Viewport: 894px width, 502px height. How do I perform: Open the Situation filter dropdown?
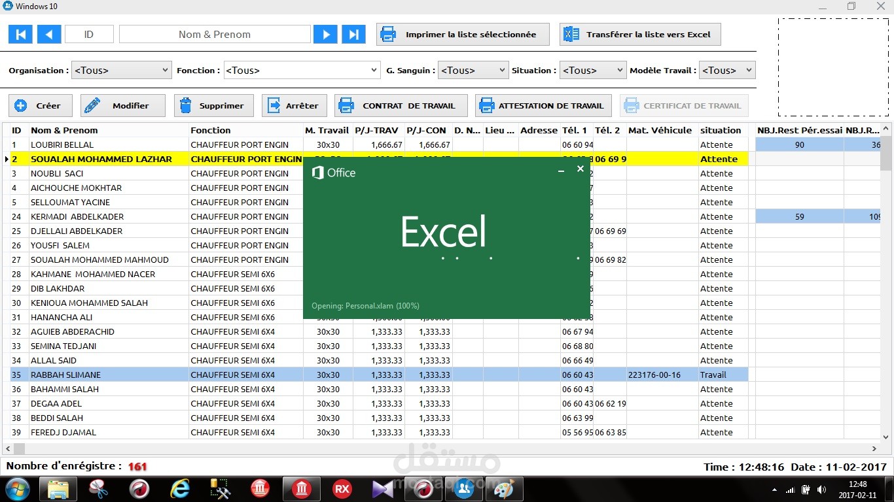593,70
